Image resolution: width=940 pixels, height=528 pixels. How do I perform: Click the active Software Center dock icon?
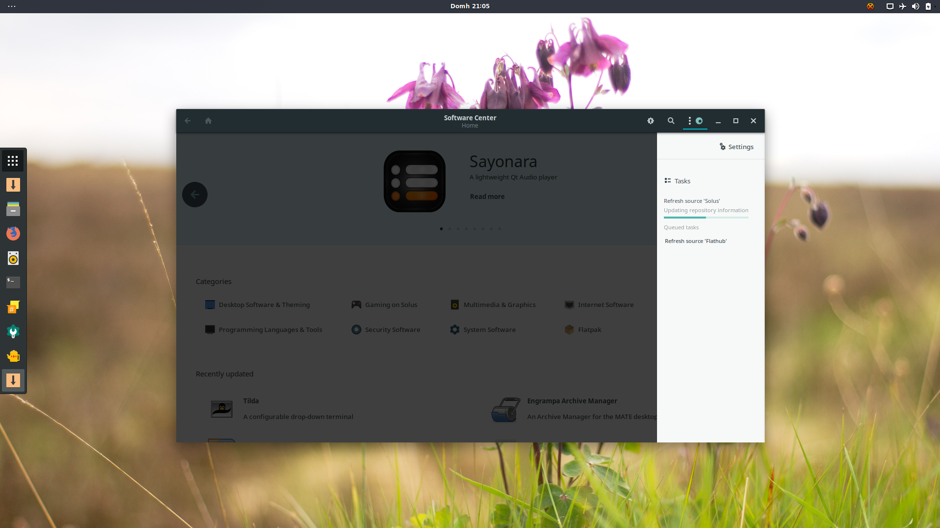point(13,380)
